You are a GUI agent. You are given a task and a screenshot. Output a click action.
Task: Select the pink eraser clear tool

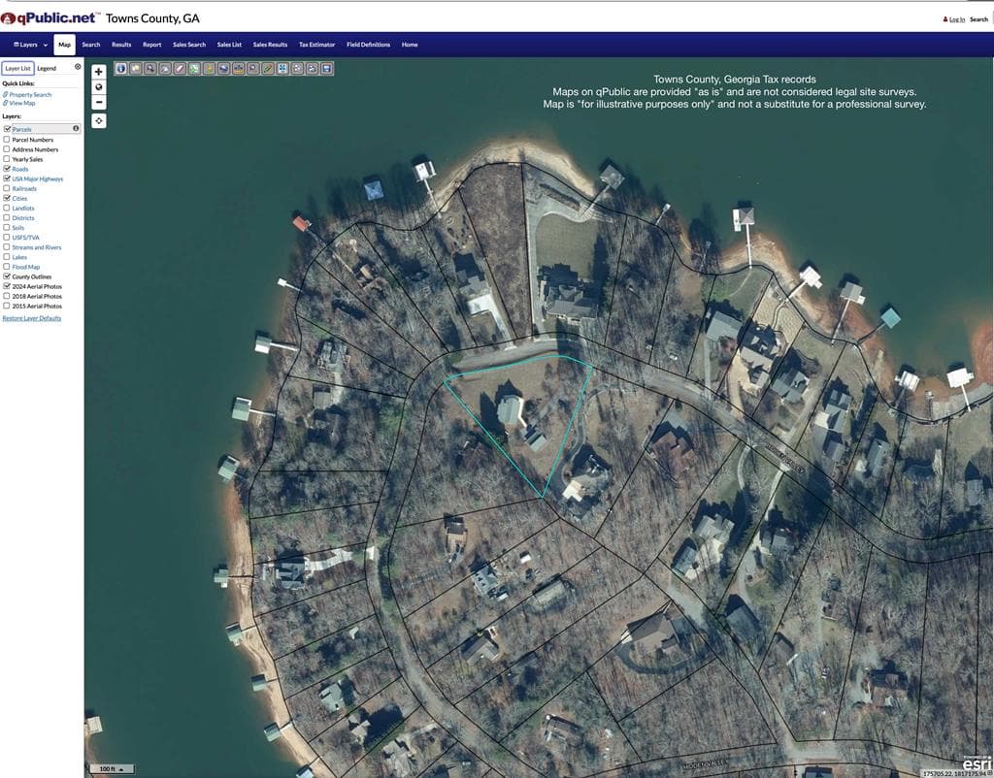click(x=180, y=69)
